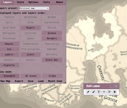The image size is (127, 108).
Task: Minimize the Edit Label dialog
Action: click(x=112, y=86)
